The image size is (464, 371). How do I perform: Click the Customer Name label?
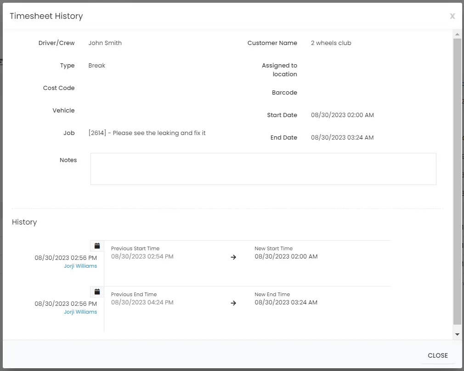272,43
